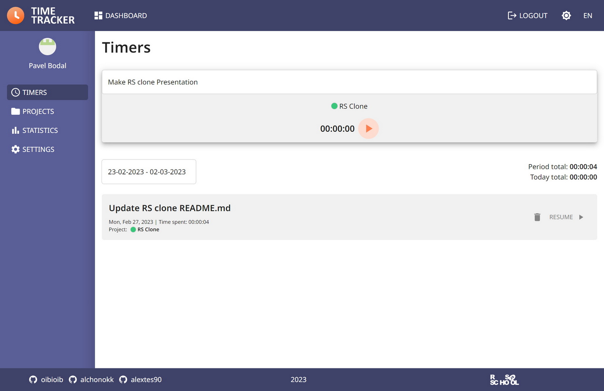Switch language via EN selector
The width and height of the screenshot is (604, 391).
pos(587,16)
